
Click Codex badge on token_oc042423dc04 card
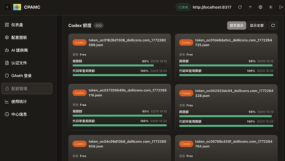tap(186, 93)
